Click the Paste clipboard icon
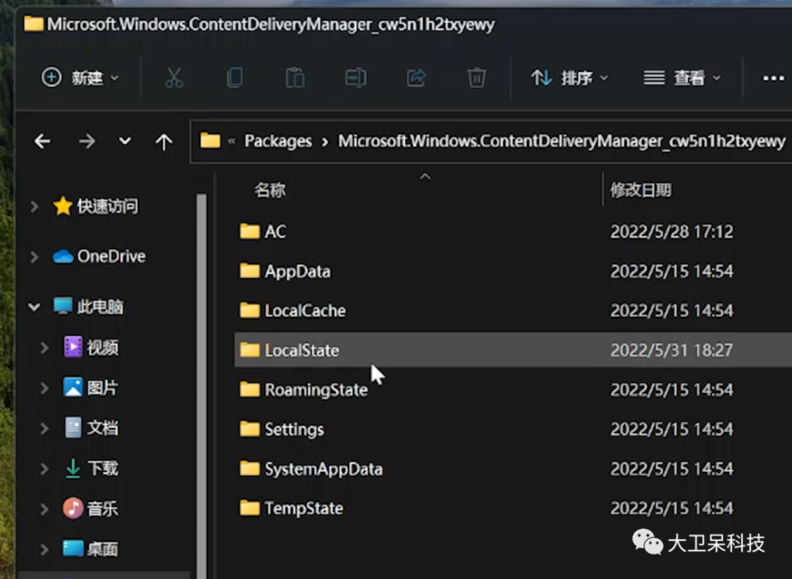Screen dimensions: 792x579 295,78
